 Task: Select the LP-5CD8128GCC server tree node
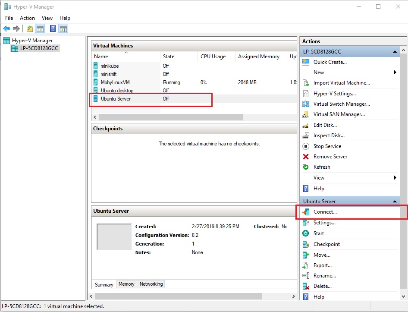tap(39, 48)
